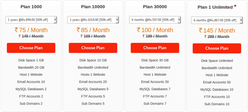Expand the Plan 30000 duration dropdown

pyautogui.click(x=155, y=20)
